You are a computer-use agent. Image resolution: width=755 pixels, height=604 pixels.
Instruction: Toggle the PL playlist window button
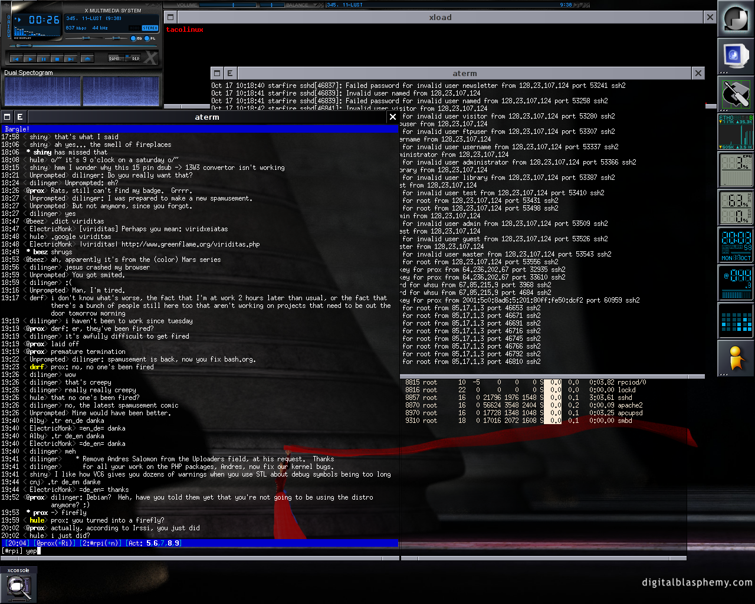tap(150, 38)
